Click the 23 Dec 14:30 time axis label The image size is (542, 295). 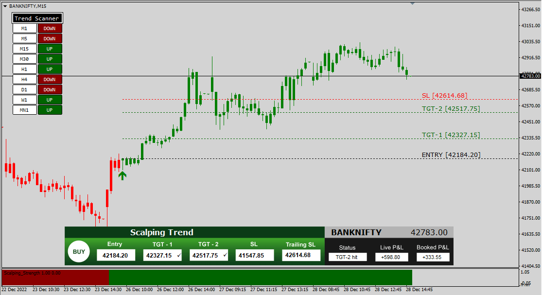click(x=108, y=290)
